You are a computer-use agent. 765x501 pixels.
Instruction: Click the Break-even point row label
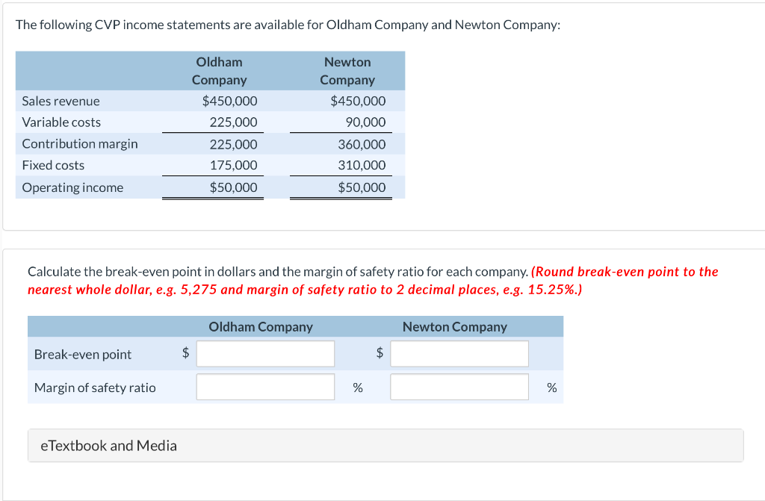(82, 354)
